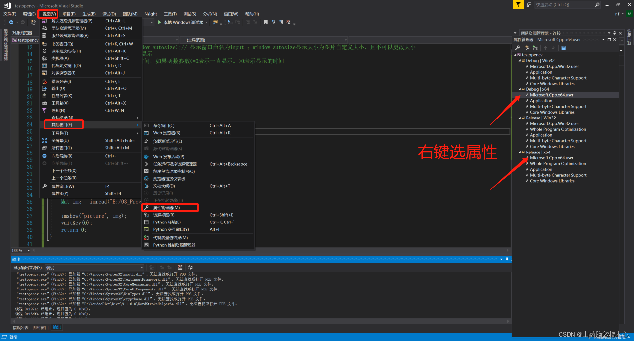Image resolution: width=634 pixels, height=341 pixels.
Task: Click the yellow notification flag icon
Action: tap(518, 4)
